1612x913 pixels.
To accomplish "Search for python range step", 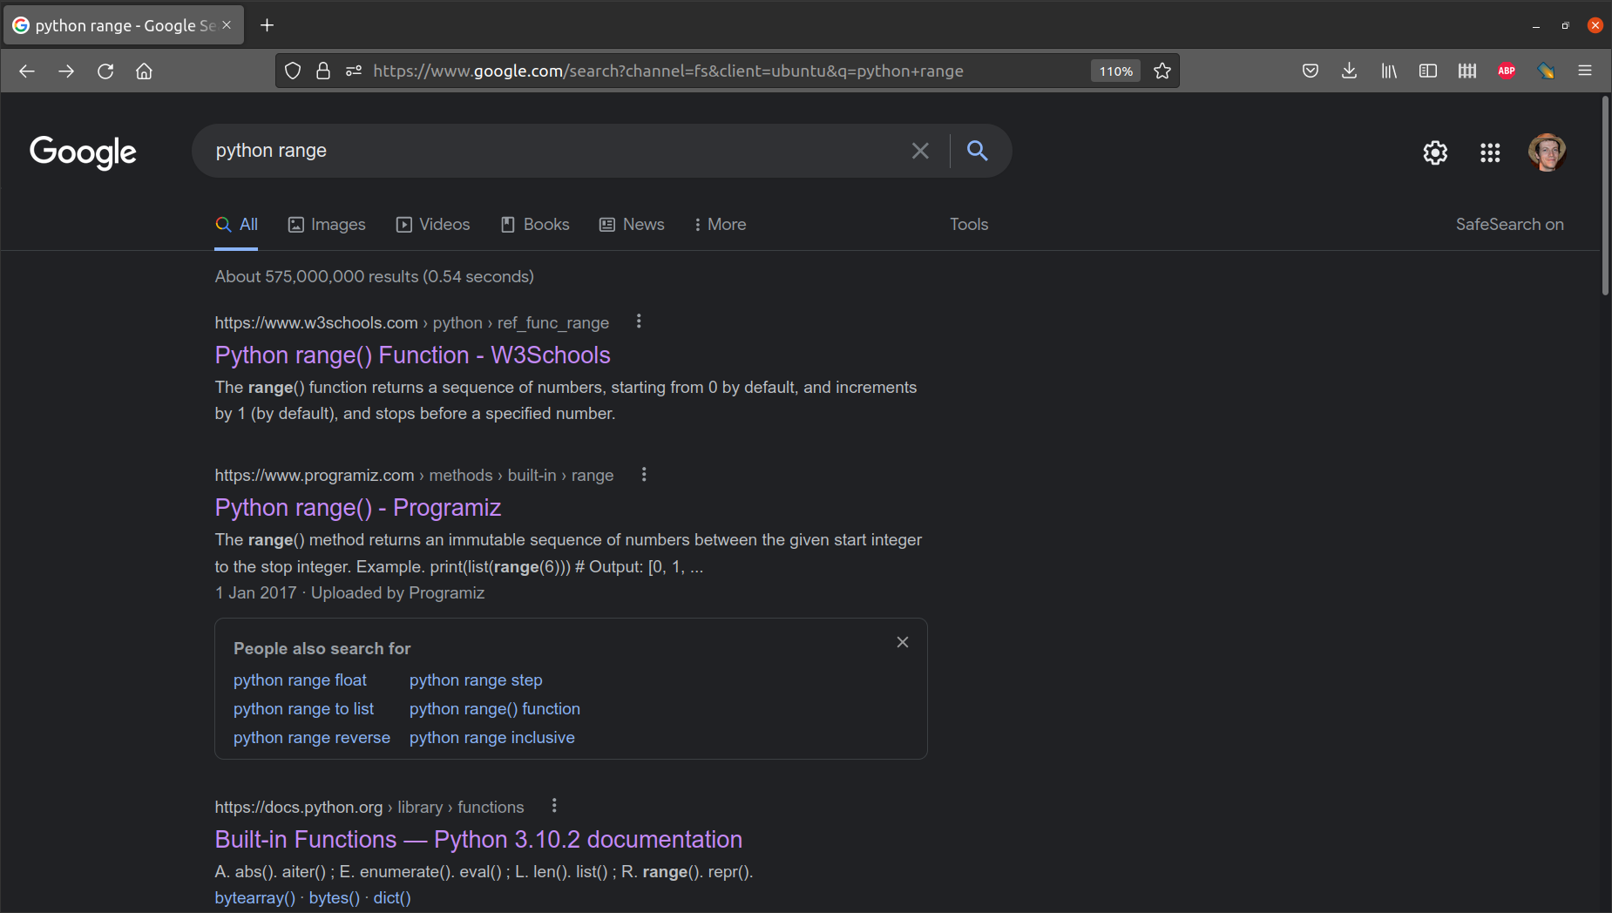I will (476, 680).
